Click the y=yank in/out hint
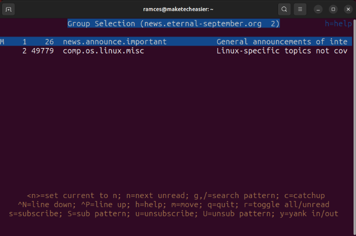 309,213
